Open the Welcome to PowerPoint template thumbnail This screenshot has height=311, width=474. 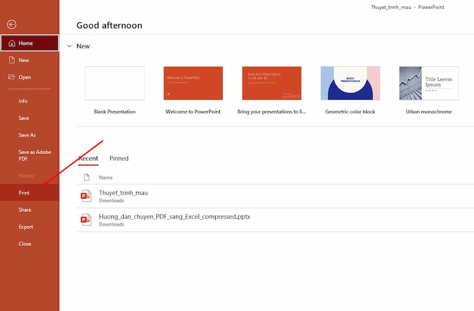coord(193,83)
